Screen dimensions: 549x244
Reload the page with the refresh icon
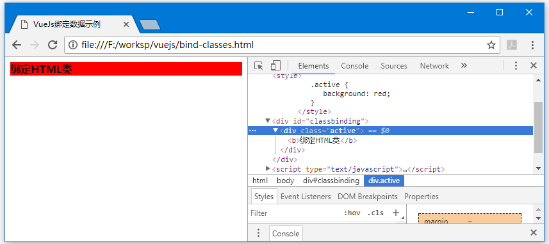(53, 45)
